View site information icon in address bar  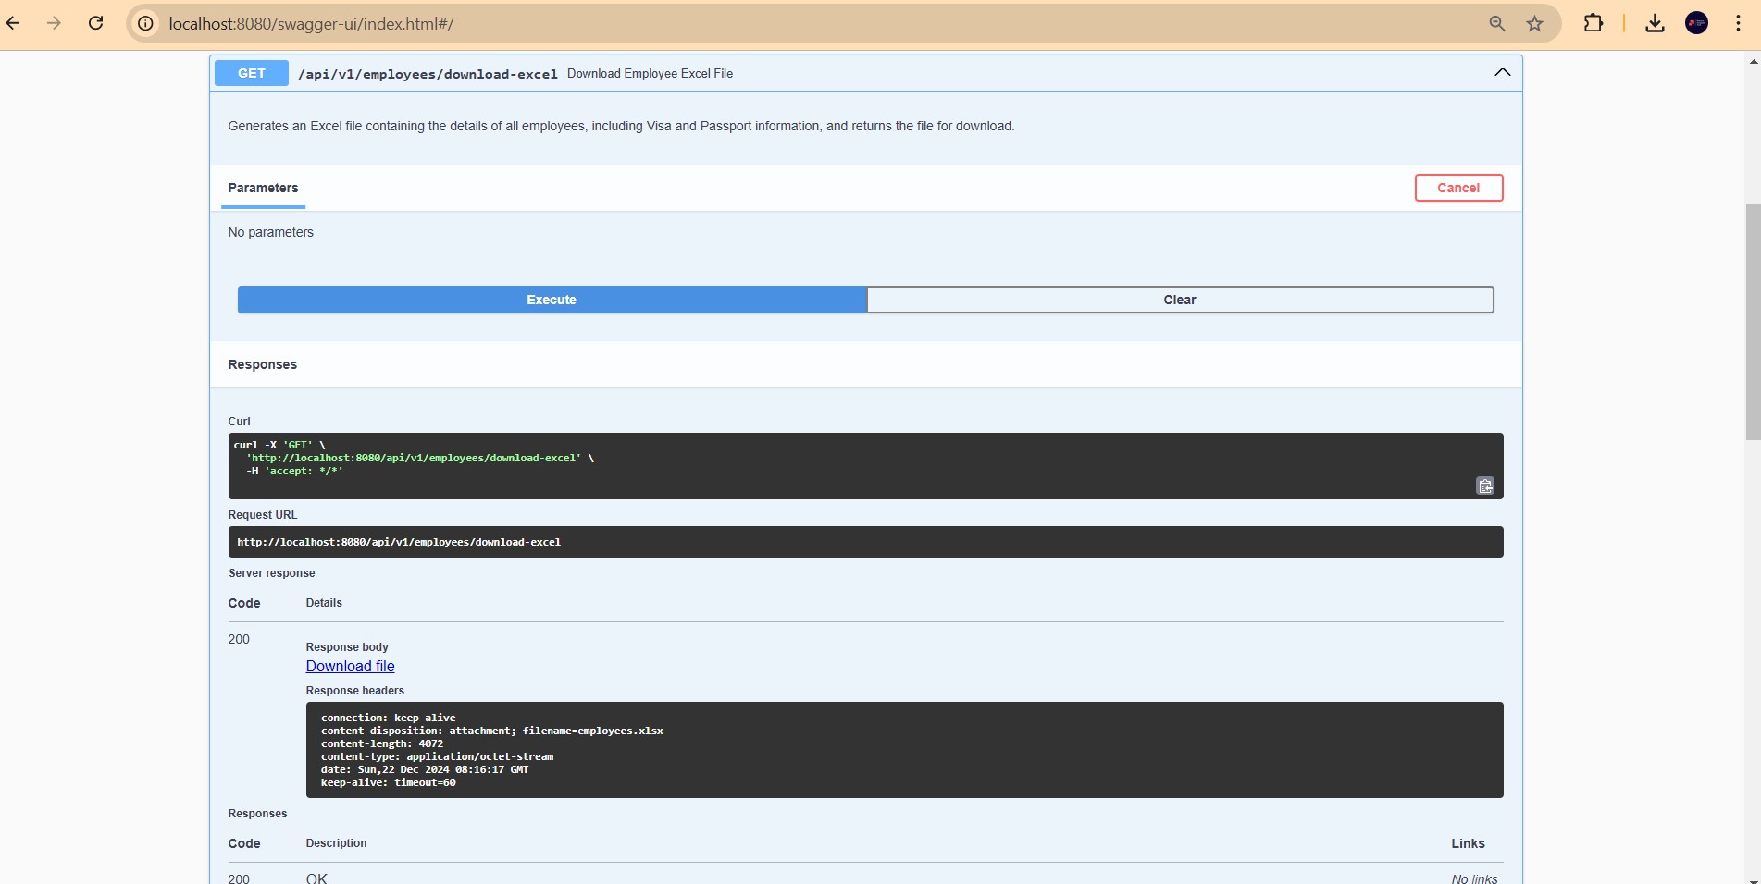[146, 24]
